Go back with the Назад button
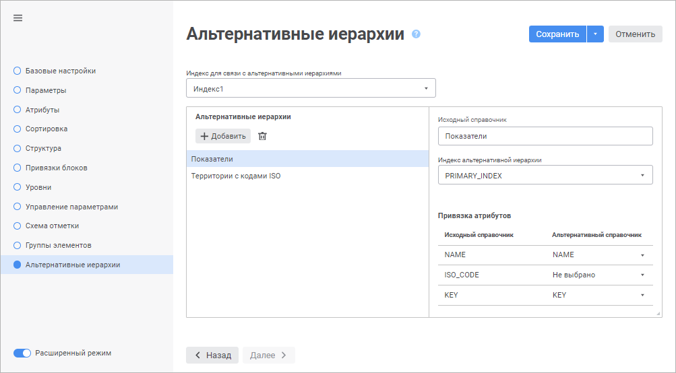Screen dimensions: 676x373 212,355
